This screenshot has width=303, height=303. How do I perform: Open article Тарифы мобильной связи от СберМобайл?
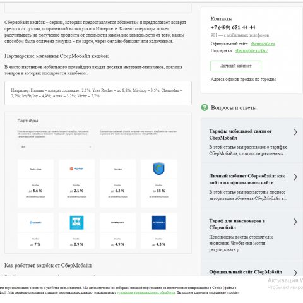241,134
